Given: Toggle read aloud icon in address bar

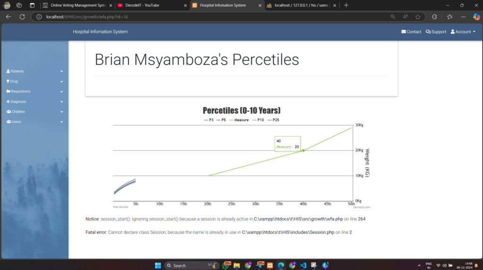Looking at the screenshot, I should click(x=405, y=17).
